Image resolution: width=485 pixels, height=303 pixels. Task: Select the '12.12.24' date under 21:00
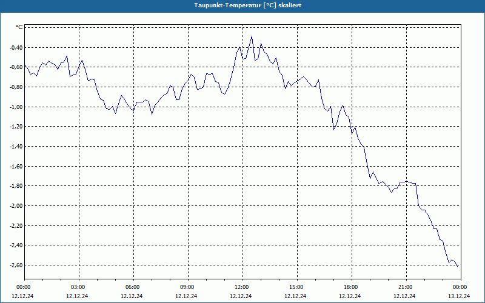tap(404, 296)
